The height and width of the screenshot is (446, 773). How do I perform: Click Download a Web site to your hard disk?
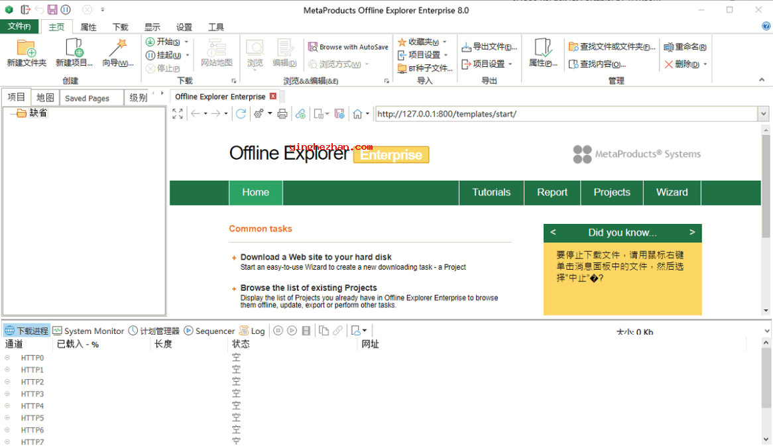pyautogui.click(x=316, y=256)
